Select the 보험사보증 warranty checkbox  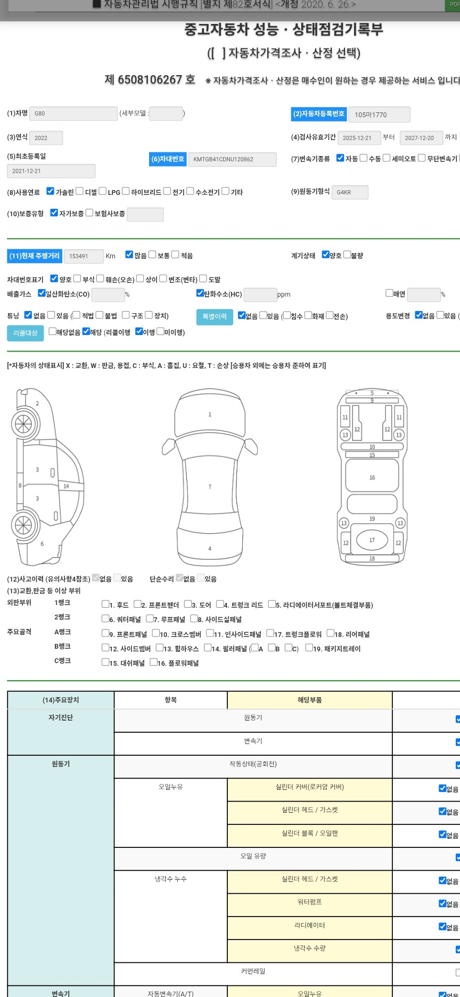click(x=89, y=213)
